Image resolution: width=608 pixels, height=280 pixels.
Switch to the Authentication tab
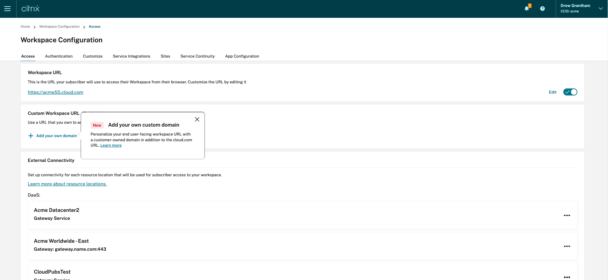pos(59,56)
